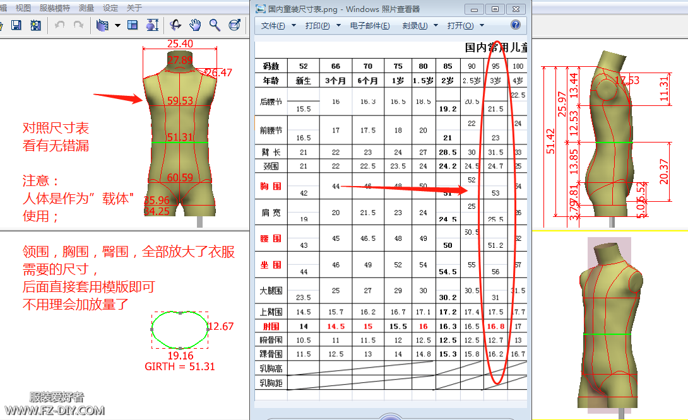Click 电子邮件(E) in Photo Viewer
Image resolution: width=688 pixels, height=420 pixels.
click(369, 25)
